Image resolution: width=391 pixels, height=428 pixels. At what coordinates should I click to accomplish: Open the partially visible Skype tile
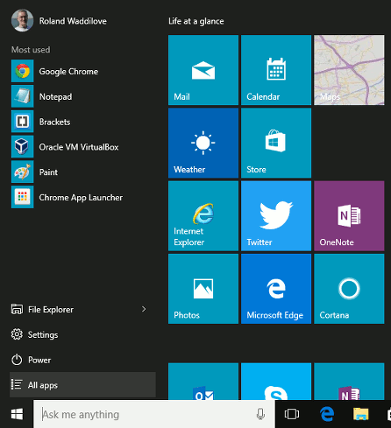point(276,382)
